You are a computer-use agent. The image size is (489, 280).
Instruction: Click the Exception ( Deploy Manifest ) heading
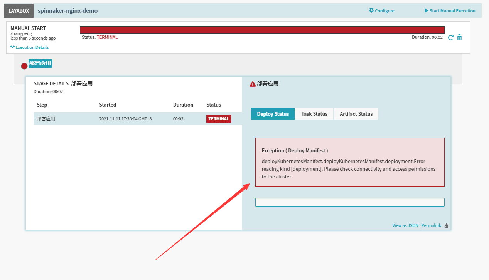point(295,150)
